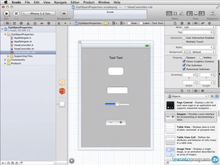
Task: Toggle the Breakpoints button
Action: 64,13
